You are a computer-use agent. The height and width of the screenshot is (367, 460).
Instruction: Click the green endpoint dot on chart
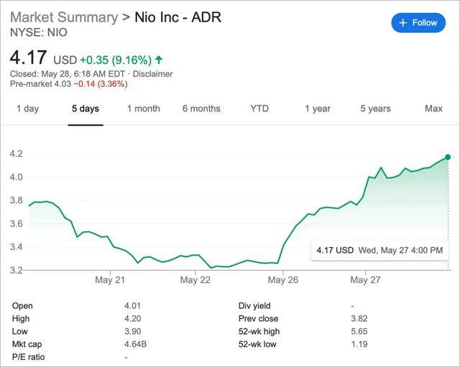(x=448, y=157)
